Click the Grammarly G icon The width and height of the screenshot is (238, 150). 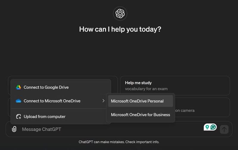point(213,127)
